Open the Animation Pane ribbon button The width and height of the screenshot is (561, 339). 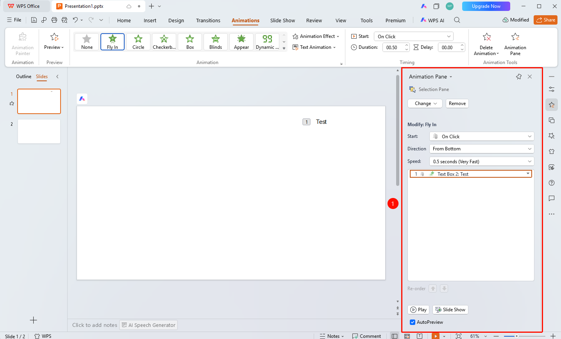pyautogui.click(x=515, y=44)
